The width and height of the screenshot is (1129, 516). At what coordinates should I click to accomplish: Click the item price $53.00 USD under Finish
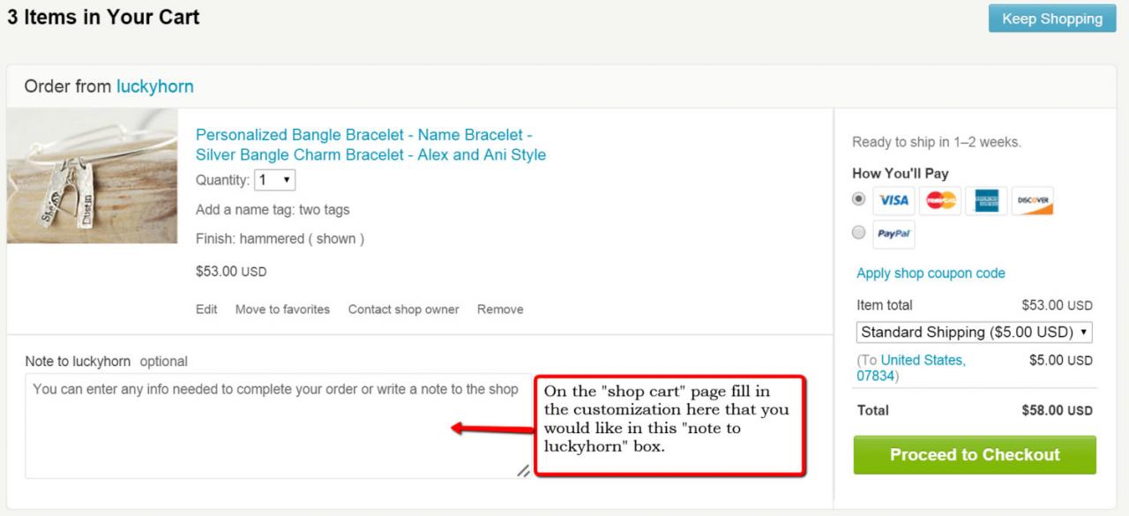coord(231,272)
